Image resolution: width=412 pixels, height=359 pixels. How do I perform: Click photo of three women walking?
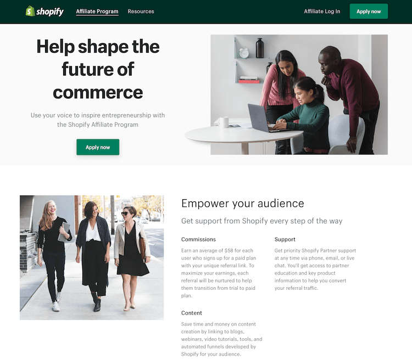[92, 257]
